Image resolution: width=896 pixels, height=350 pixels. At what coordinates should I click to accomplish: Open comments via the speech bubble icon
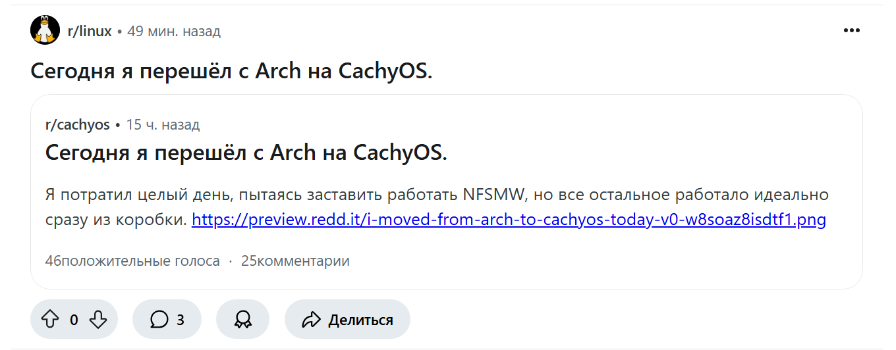pyautogui.click(x=159, y=320)
